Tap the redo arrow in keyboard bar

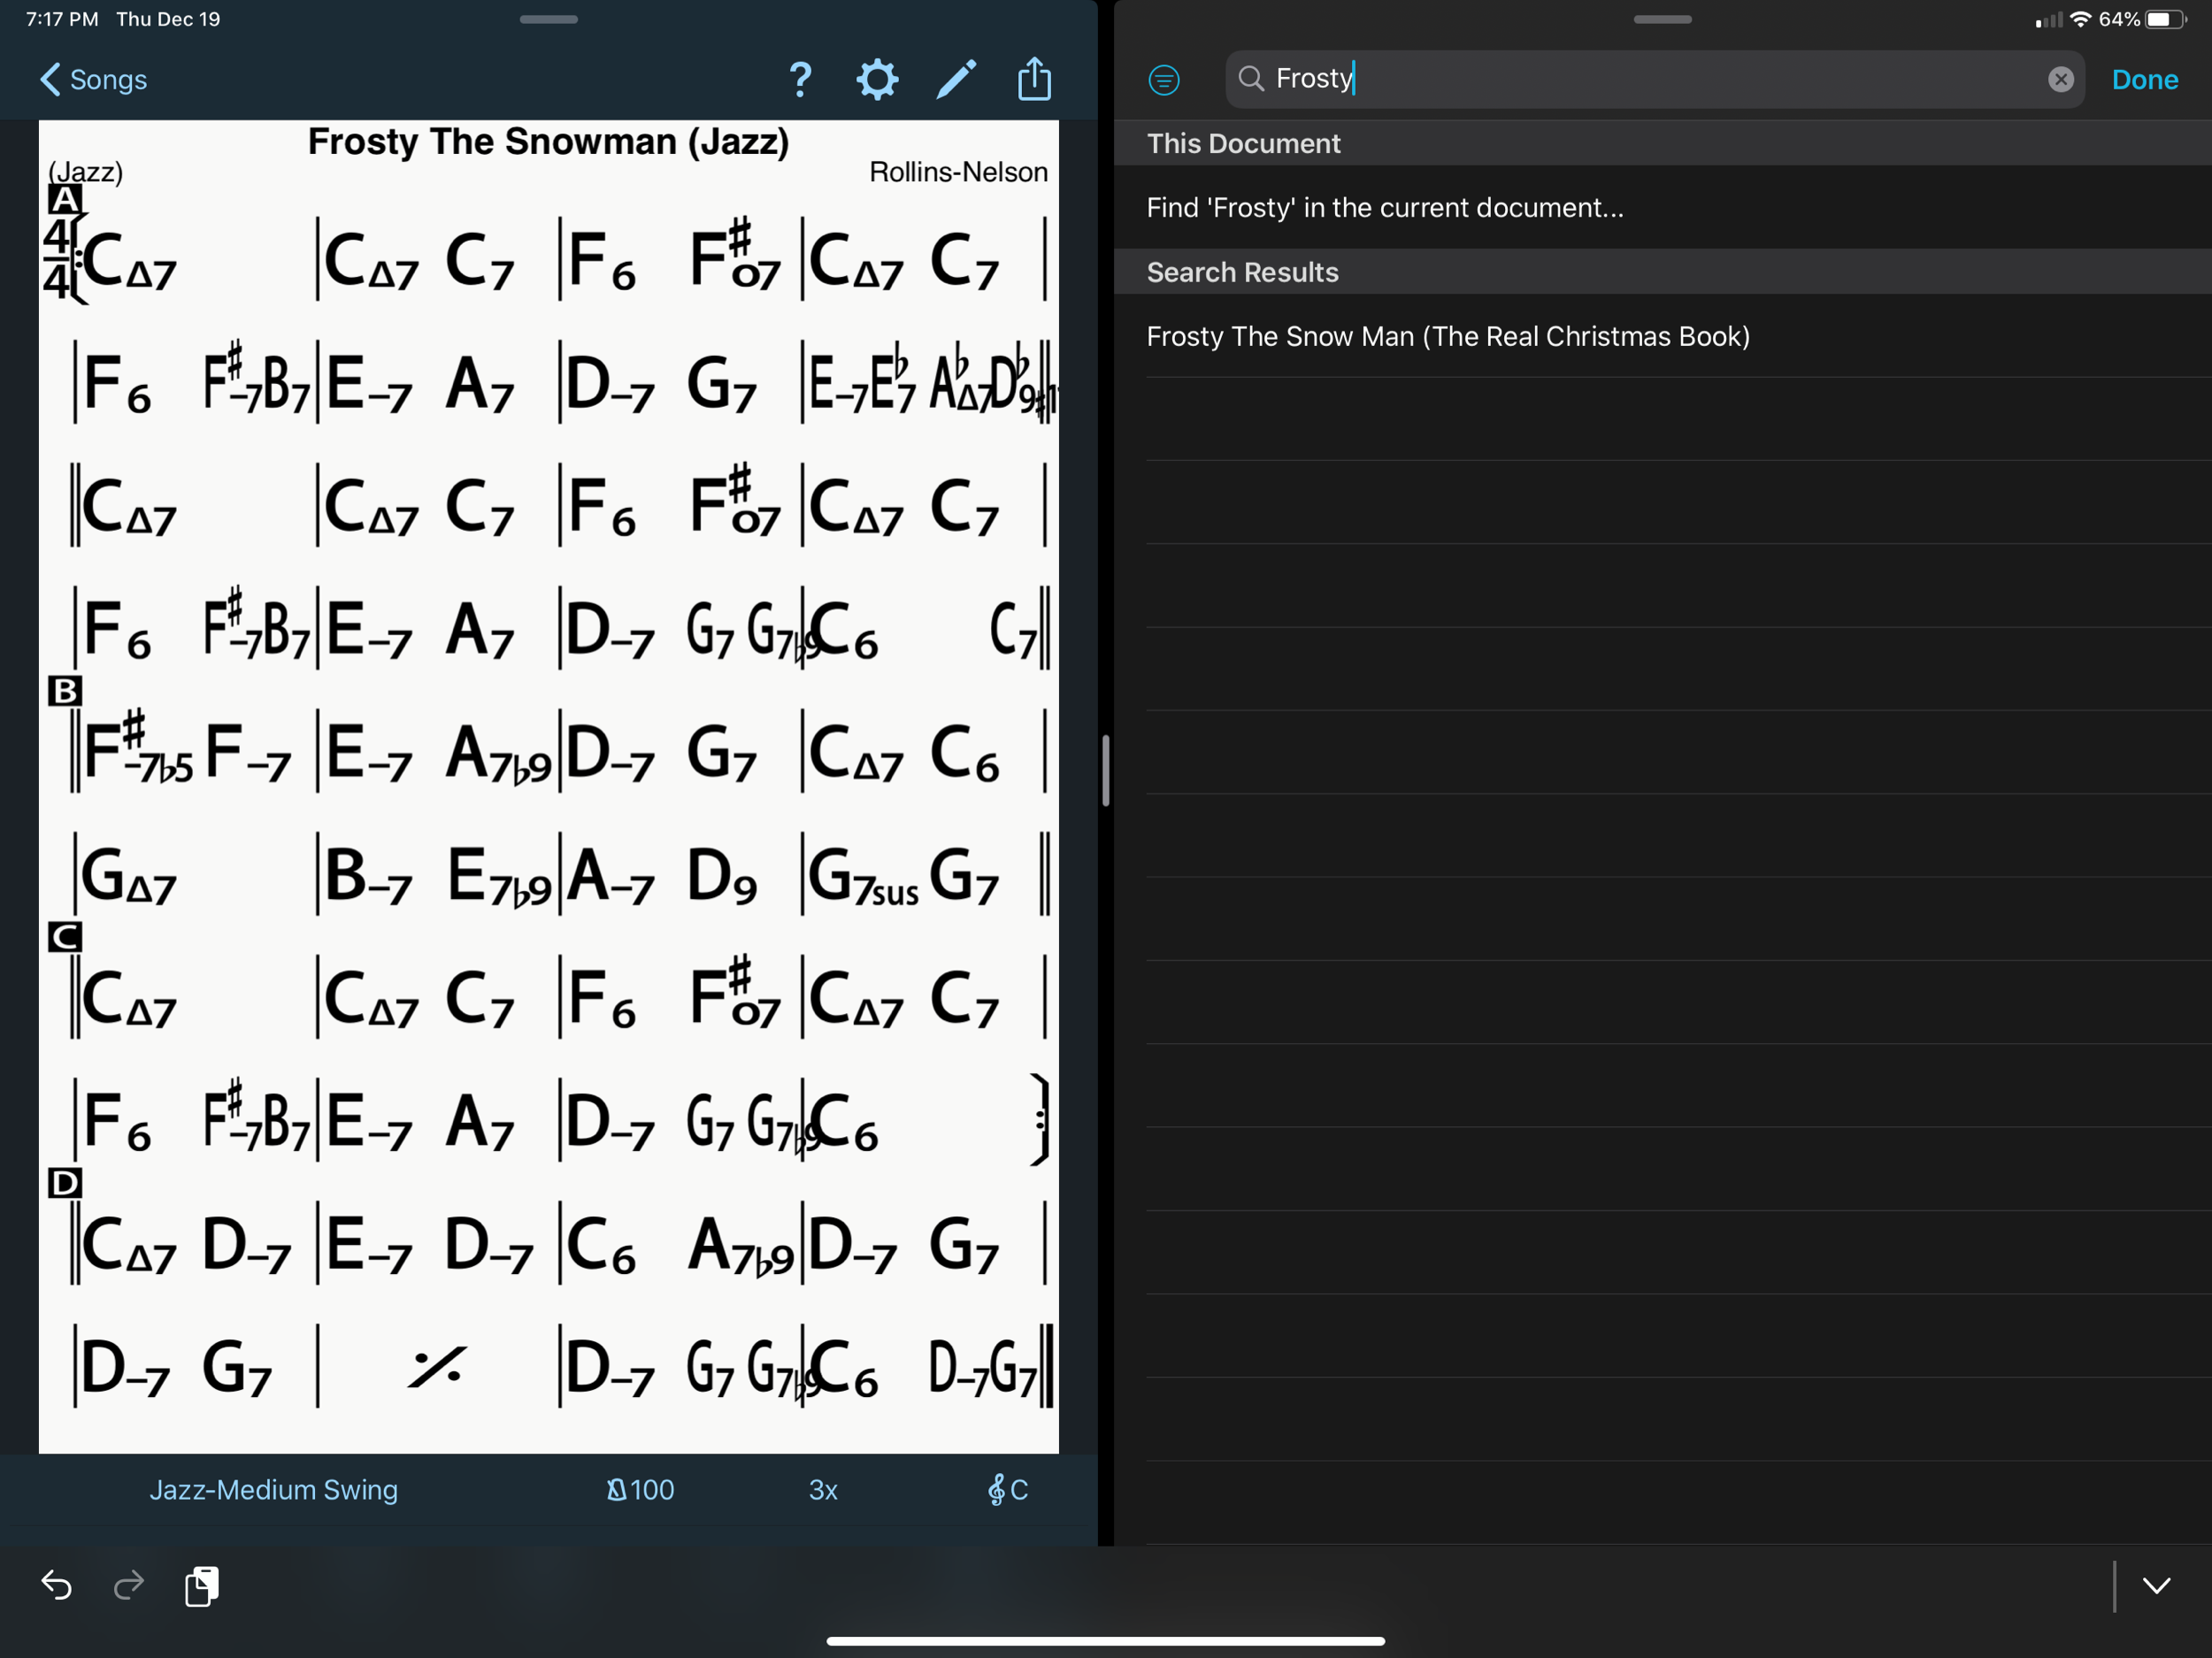pos(128,1585)
